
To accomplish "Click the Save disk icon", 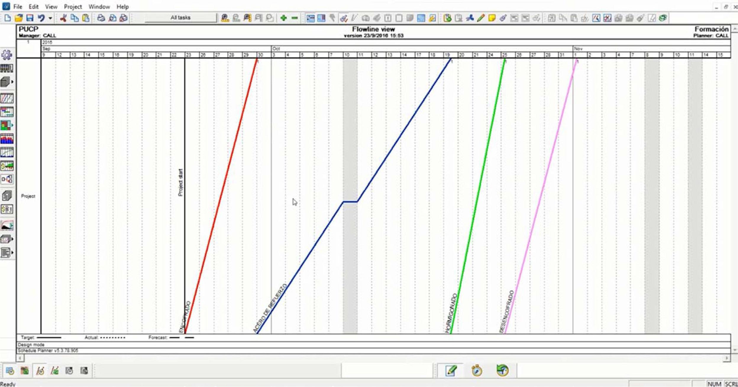I will [30, 18].
